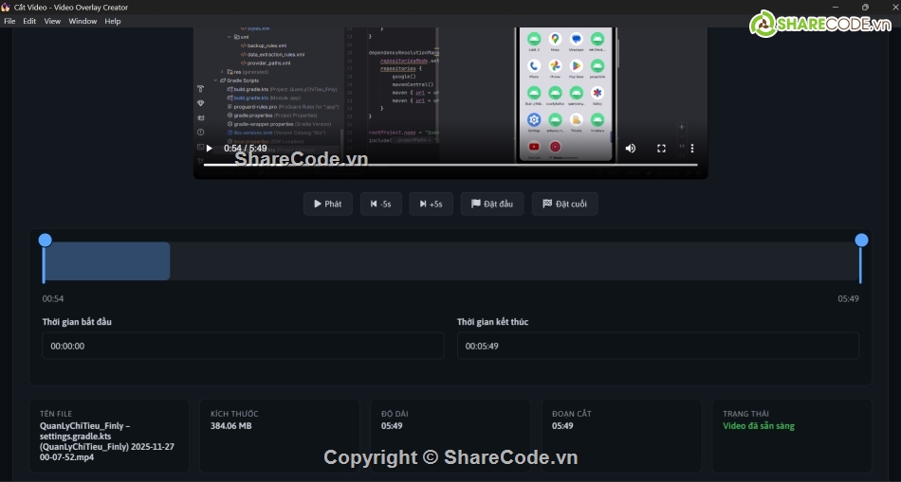Open the View menu
This screenshot has width=901, height=482.
[52, 21]
